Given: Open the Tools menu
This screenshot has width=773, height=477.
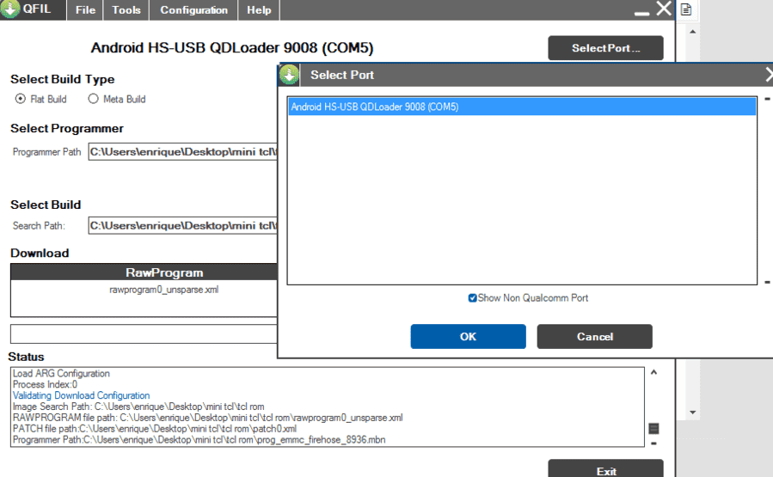Looking at the screenshot, I should coord(126,9).
